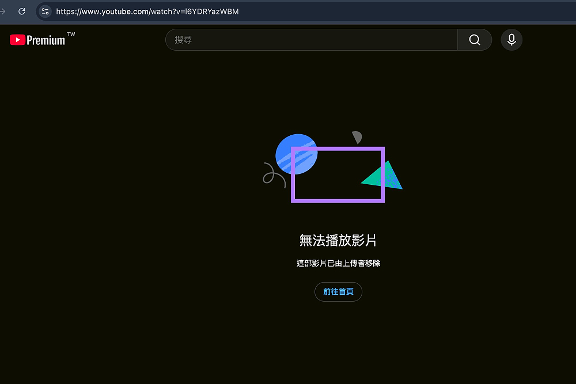Focus the 搜尋 search input field

point(311,40)
